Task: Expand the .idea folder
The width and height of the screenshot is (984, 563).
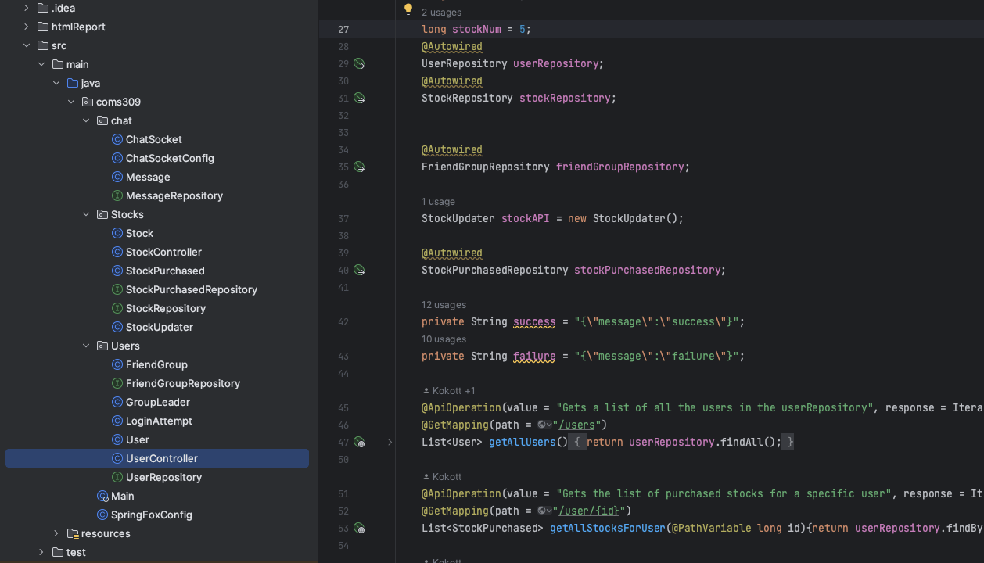Action: coord(27,8)
